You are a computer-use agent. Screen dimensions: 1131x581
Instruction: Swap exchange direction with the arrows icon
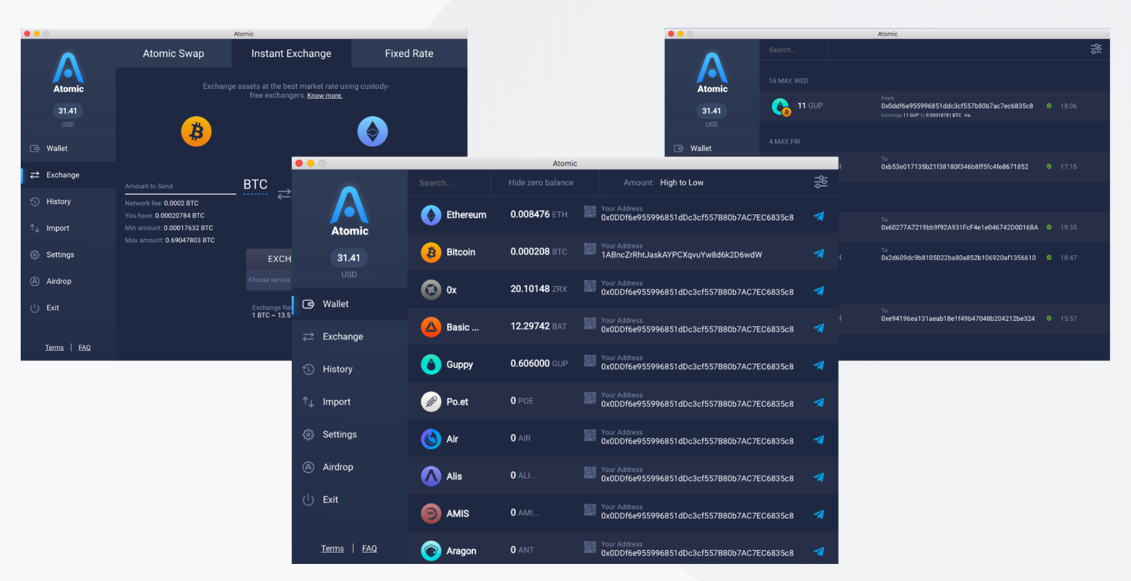284,194
